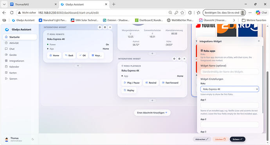Add widget below Roku Playback card
This screenshot has width=270, height=145.
[152, 100]
